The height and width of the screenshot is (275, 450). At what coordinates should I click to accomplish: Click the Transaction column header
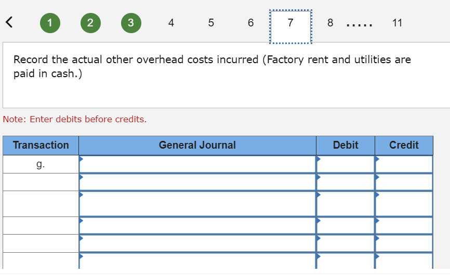click(41, 146)
